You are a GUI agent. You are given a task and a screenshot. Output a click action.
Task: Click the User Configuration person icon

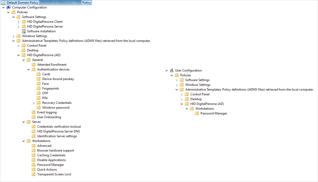click(x=172, y=70)
